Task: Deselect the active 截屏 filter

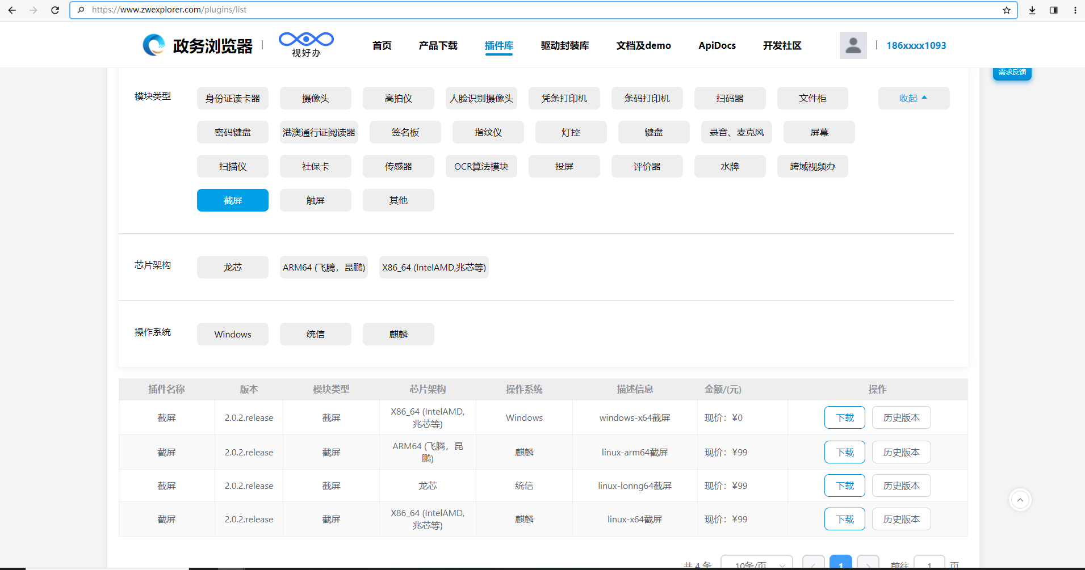Action: 233,200
